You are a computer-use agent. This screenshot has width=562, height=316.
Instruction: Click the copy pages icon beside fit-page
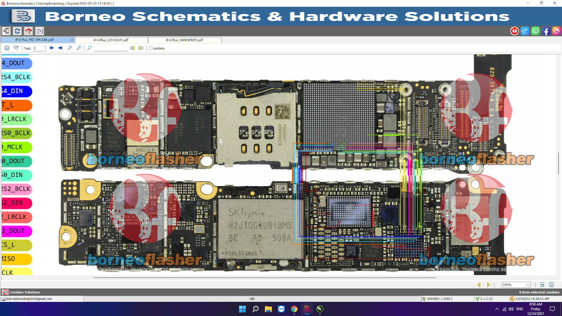16,48
